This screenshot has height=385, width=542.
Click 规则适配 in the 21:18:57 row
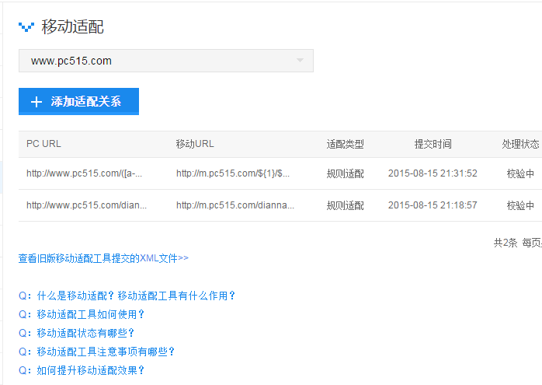point(345,205)
